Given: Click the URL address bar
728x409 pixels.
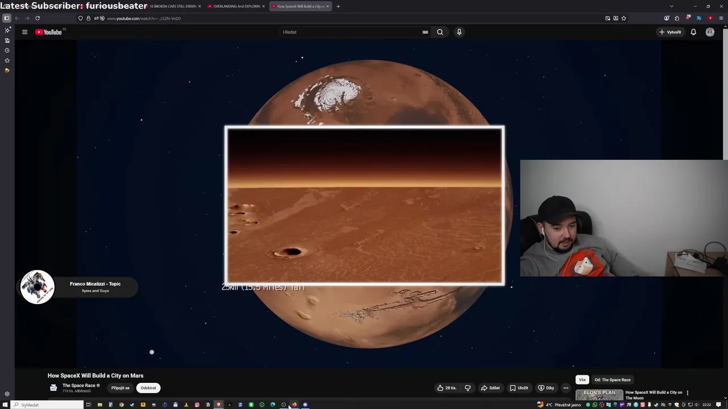Looking at the screenshot, I should point(353,18).
